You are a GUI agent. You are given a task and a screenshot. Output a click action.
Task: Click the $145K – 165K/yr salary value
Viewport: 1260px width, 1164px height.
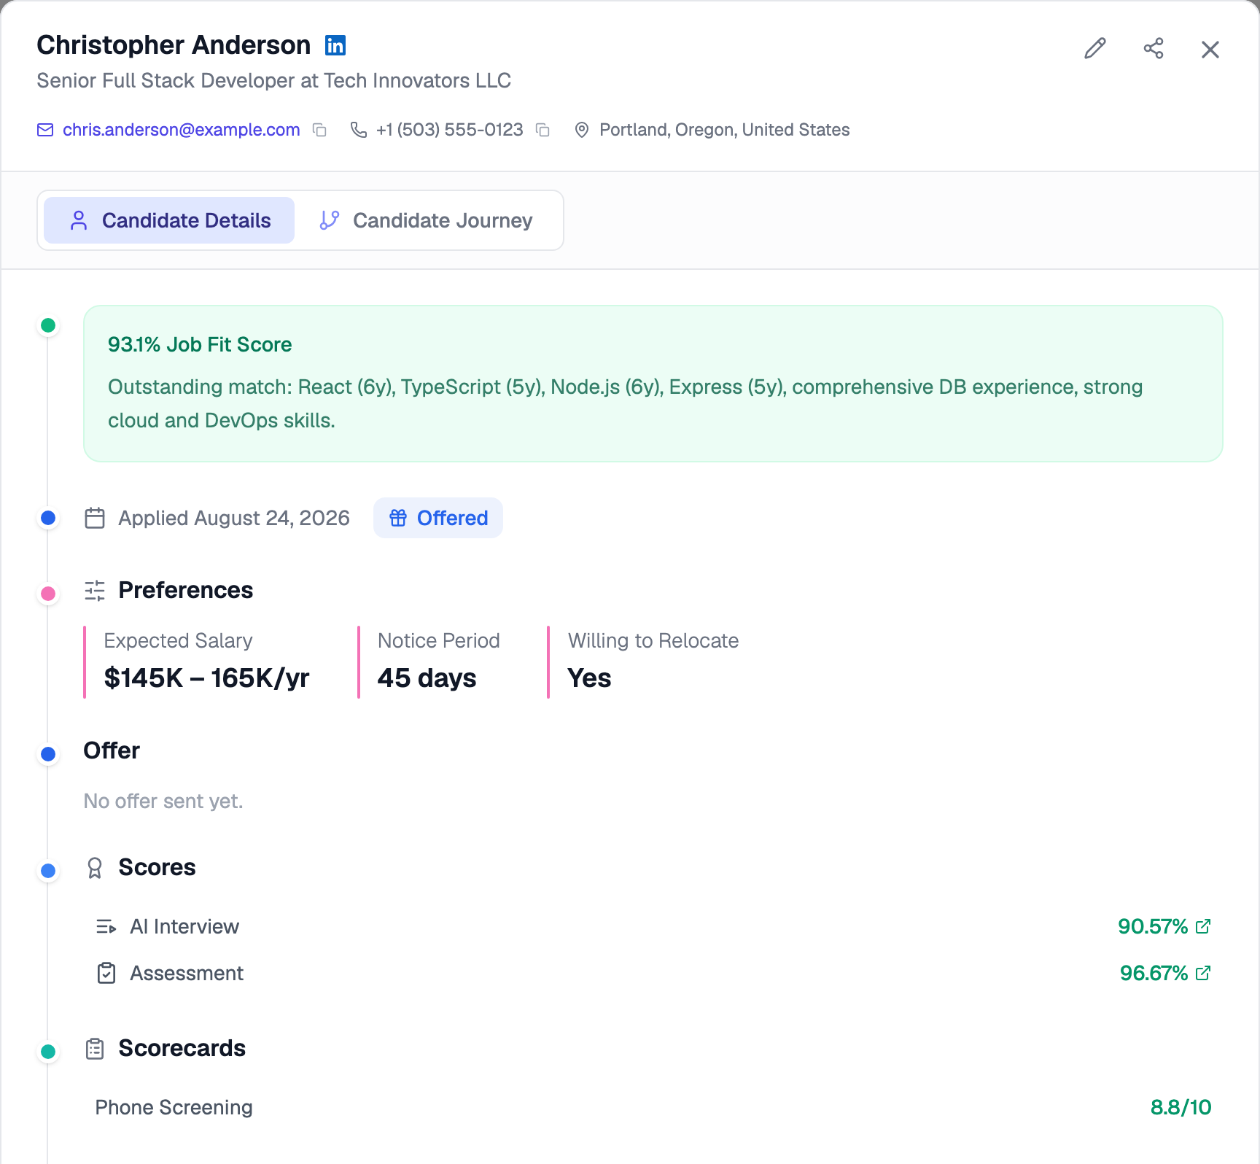pyautogui.click(x=207, y=678)
